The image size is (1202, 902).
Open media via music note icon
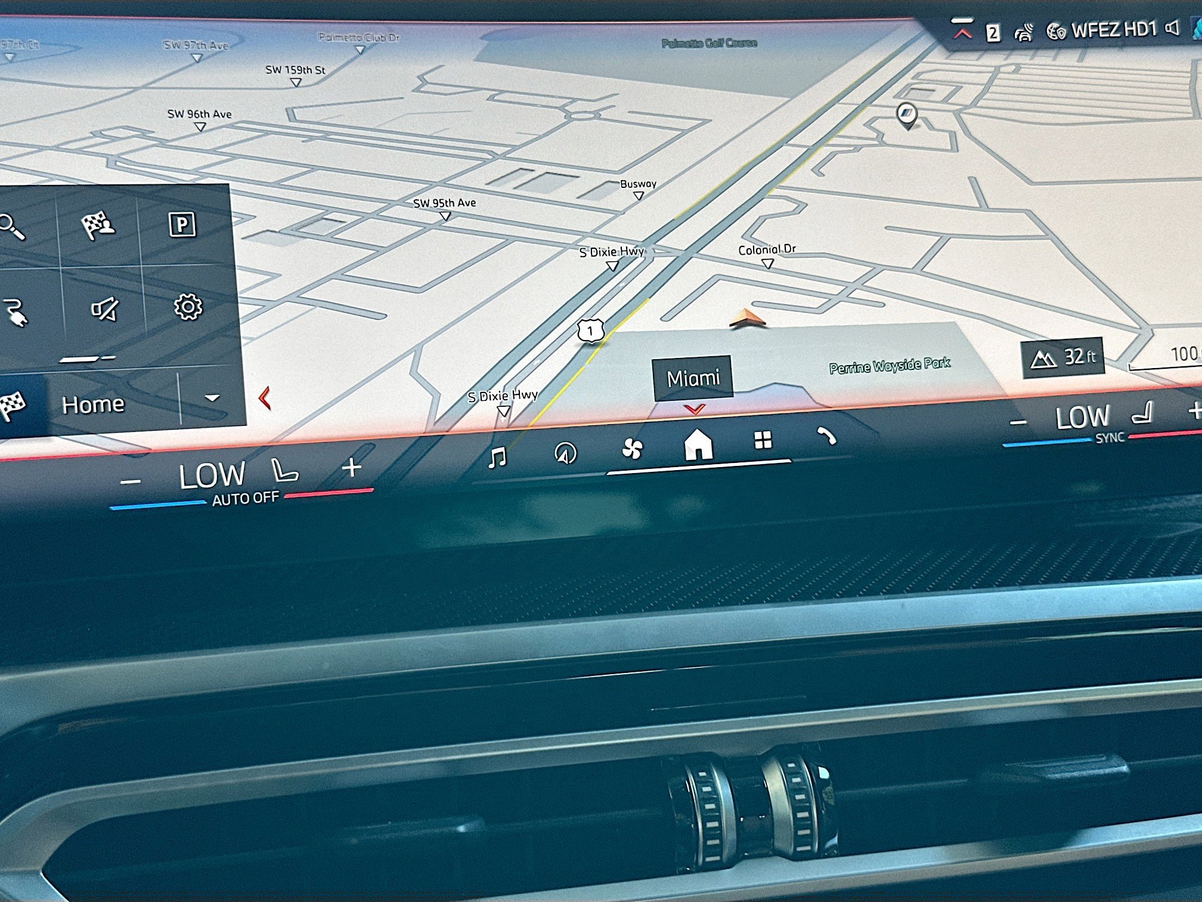[x=497, y=458]
